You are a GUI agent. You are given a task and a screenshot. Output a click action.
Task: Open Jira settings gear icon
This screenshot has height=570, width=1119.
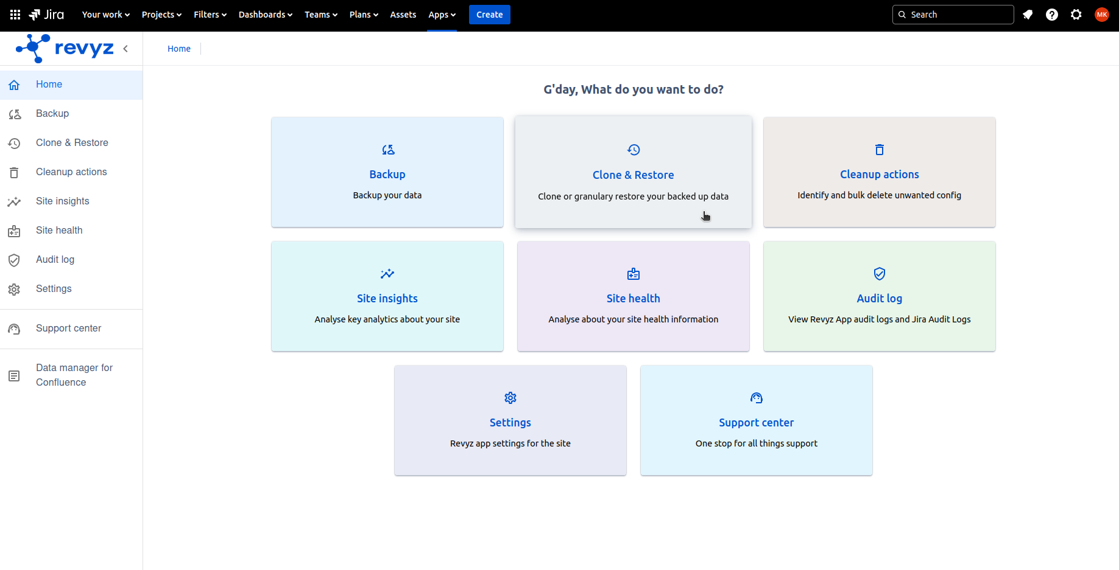click(1076, 15)
